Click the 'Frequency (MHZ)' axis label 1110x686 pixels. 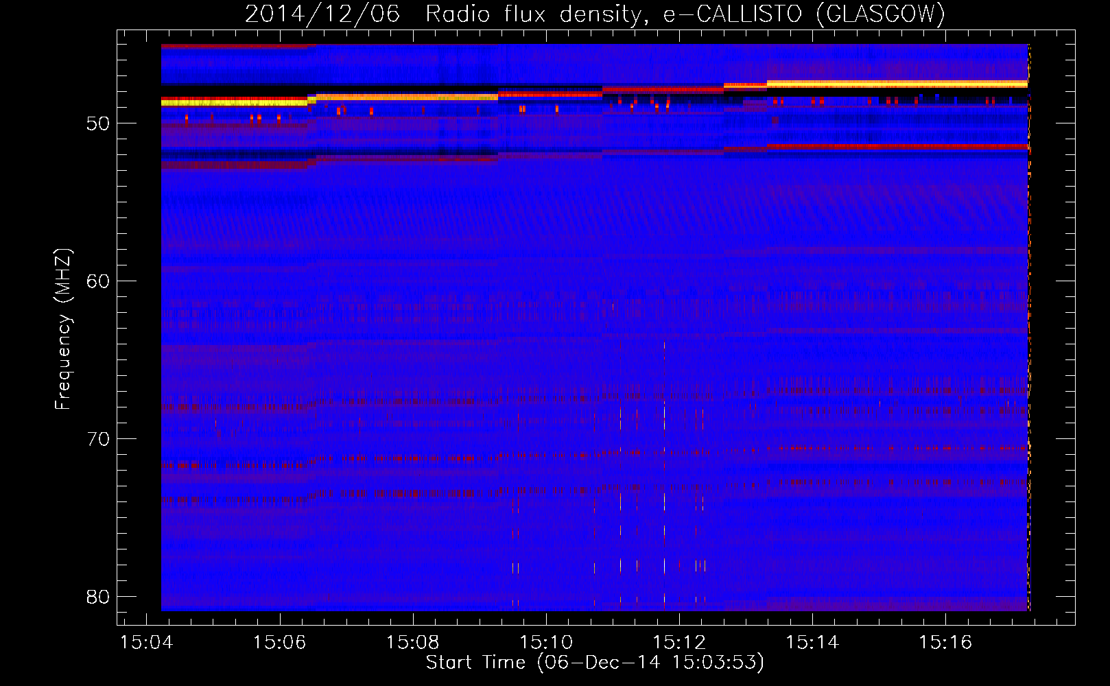tap(63, 329)
